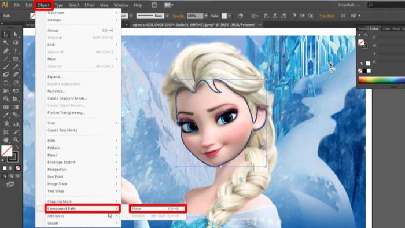Reset to default fill and stroke

point(3,161)
